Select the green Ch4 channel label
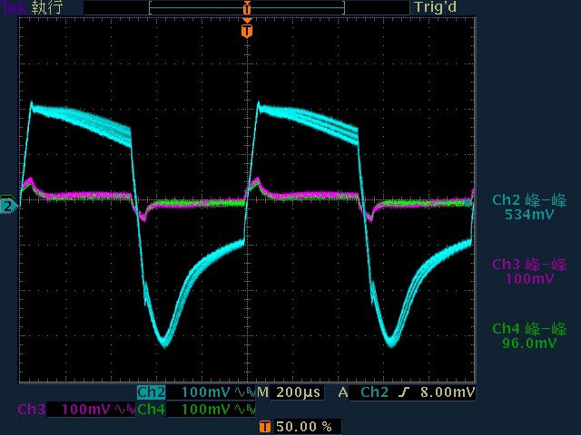This screenshot has width=581, height=435. pyautogui.click(x=151, y=410)
